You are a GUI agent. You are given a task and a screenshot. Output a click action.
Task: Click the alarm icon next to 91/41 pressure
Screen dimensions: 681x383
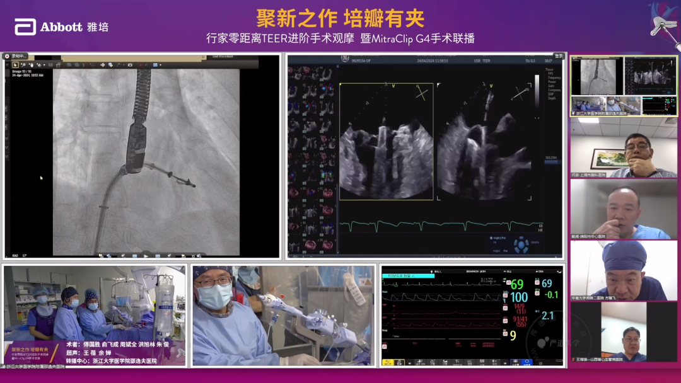[x=505, y=321]
